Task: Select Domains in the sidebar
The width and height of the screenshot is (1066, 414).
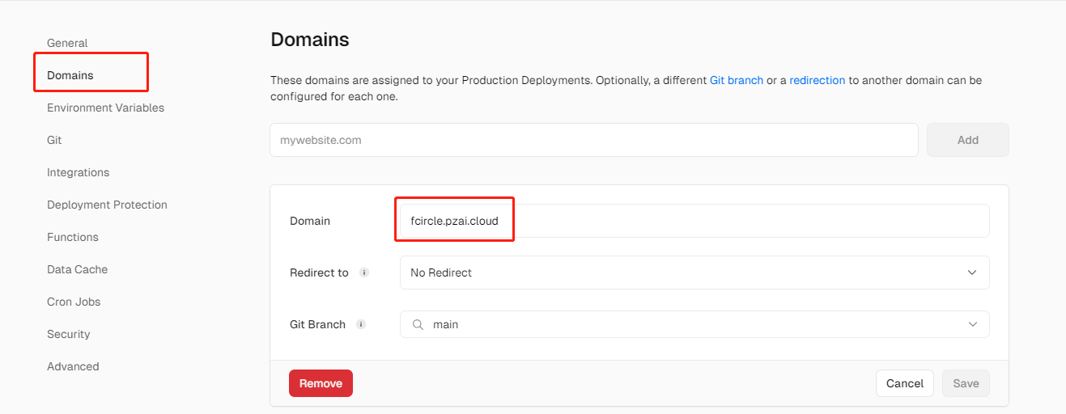Action: click(70, 75)
